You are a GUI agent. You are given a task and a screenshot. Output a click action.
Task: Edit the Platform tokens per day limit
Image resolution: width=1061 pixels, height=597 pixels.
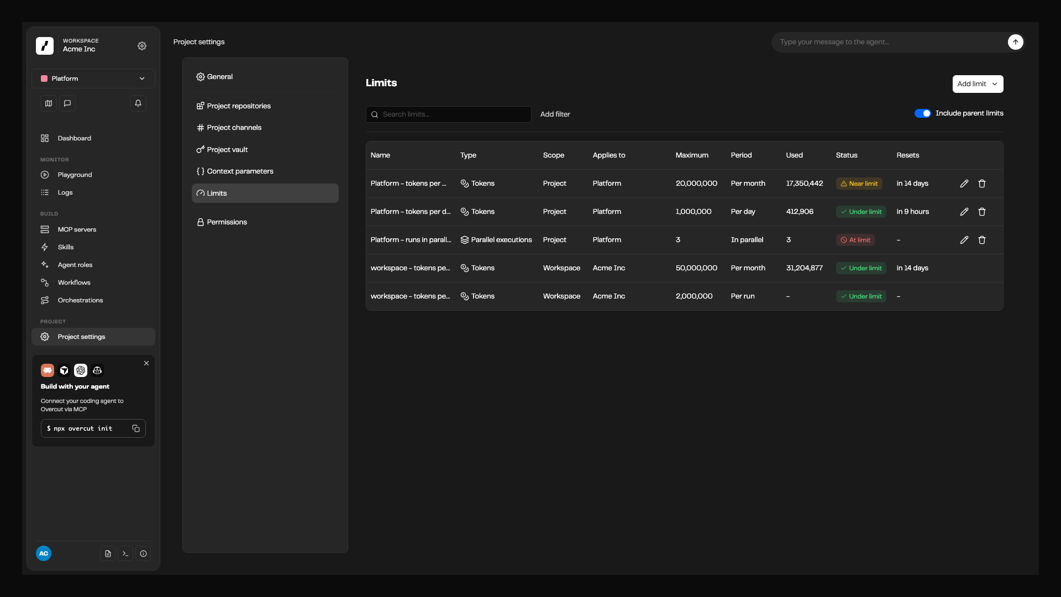click(964, 212)
